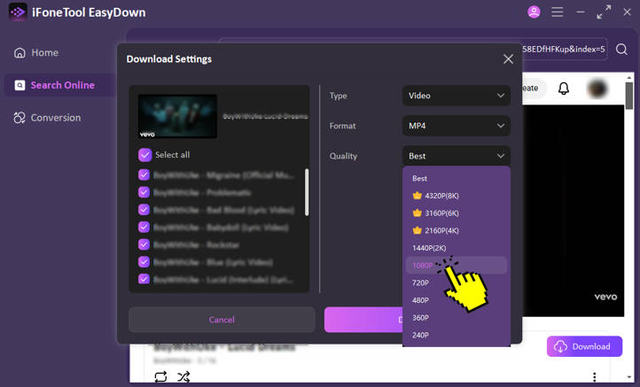Toggle checkbox for the Rockstar track
The image size is (640, 387).
tap(144, 244)
